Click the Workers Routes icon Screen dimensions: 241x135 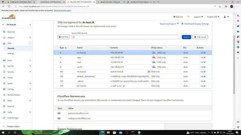4,95
